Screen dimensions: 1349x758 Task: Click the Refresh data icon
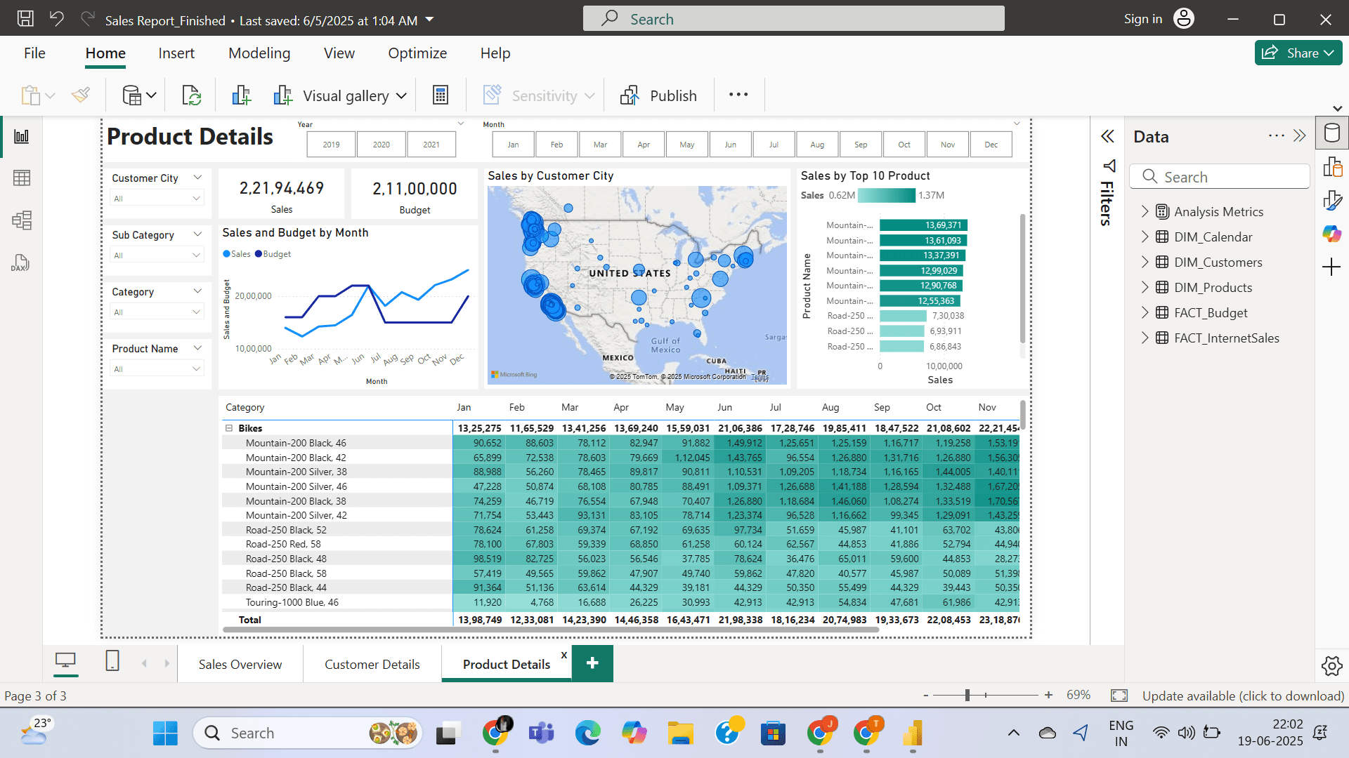[x=191, y=95]
